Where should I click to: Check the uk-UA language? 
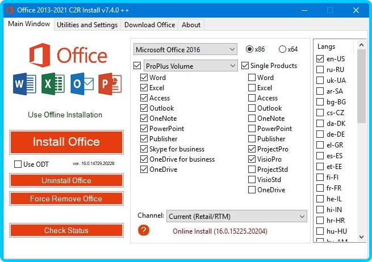click(320, 81)
